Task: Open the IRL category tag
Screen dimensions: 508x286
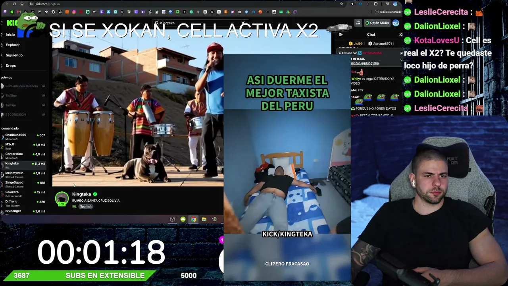Action: click(74, 207)
